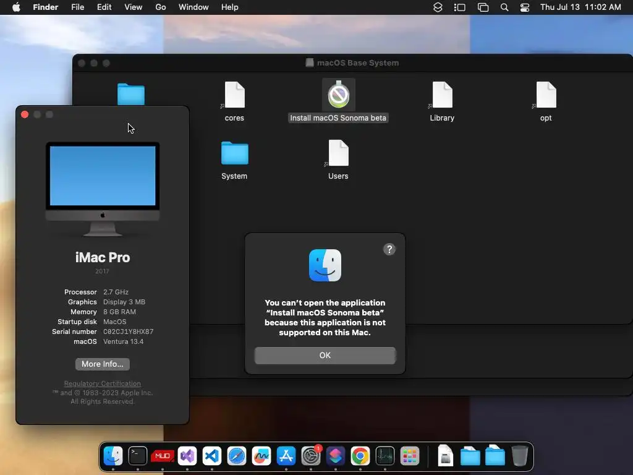Select the System folder
Viewport: 633px width, 475px height.
click(x=234, y=160)
